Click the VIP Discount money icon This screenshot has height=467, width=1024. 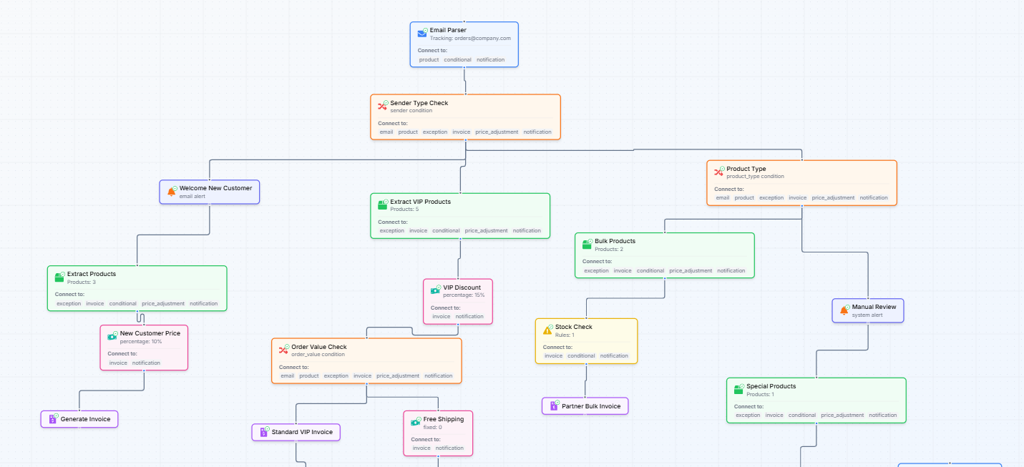point(435,290)
